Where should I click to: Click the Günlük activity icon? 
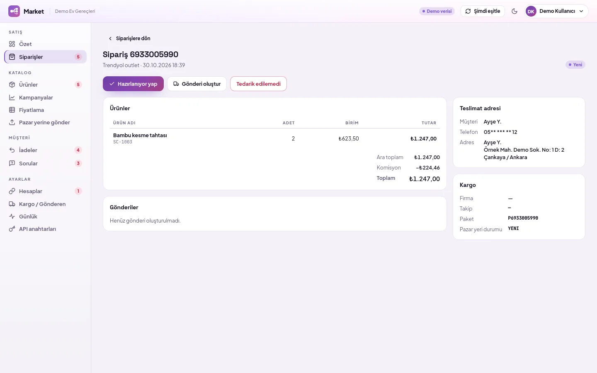click(12, 216)
